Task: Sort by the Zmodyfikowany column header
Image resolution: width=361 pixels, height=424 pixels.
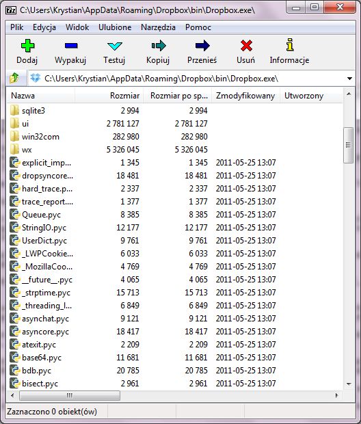Action: coord(245,96)
